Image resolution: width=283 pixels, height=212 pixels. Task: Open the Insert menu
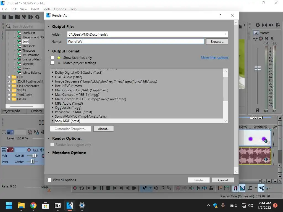click(x=35, y=9)
